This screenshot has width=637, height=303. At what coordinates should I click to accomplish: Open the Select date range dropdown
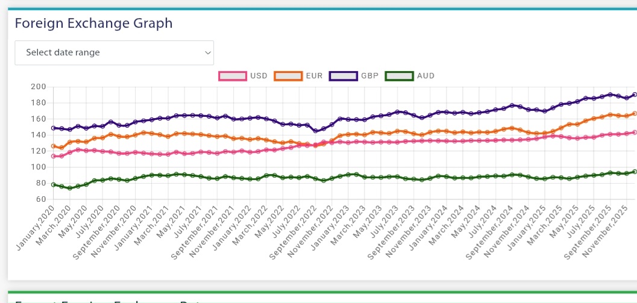coord(114,52)
